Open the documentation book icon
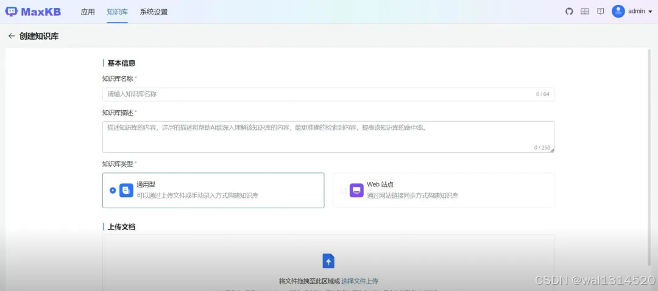 584,12
